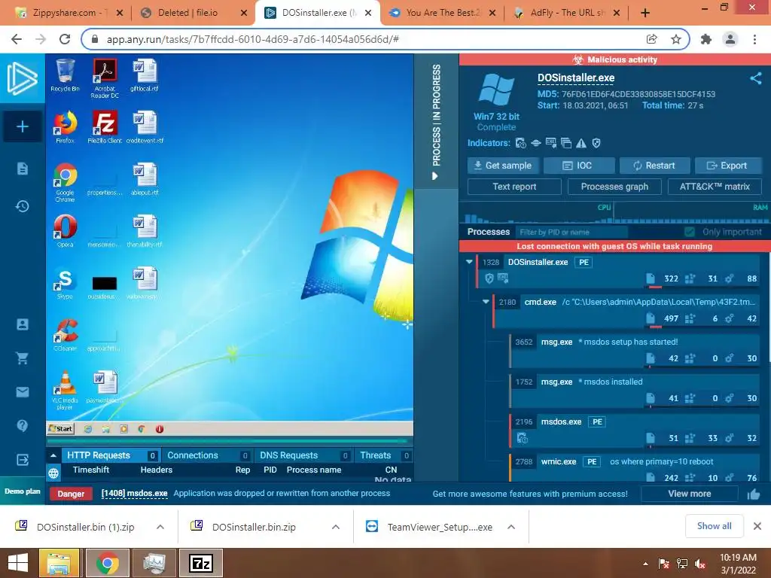Open help question mark icon
771x578 pixels.
tap(22, 425)
